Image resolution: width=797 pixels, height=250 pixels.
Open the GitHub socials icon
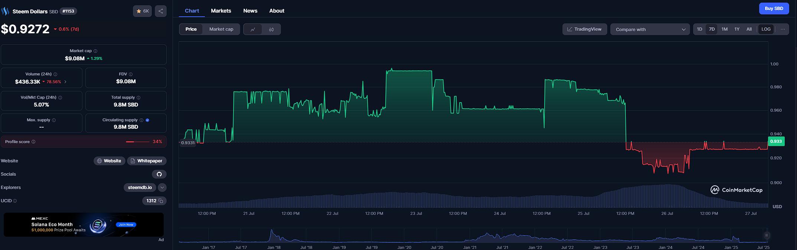tap(159, 174)
